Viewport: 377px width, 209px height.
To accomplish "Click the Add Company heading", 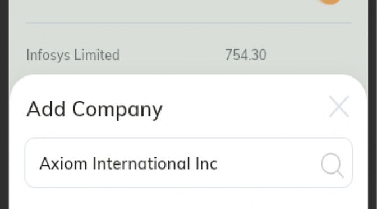I will pos(94,109).
